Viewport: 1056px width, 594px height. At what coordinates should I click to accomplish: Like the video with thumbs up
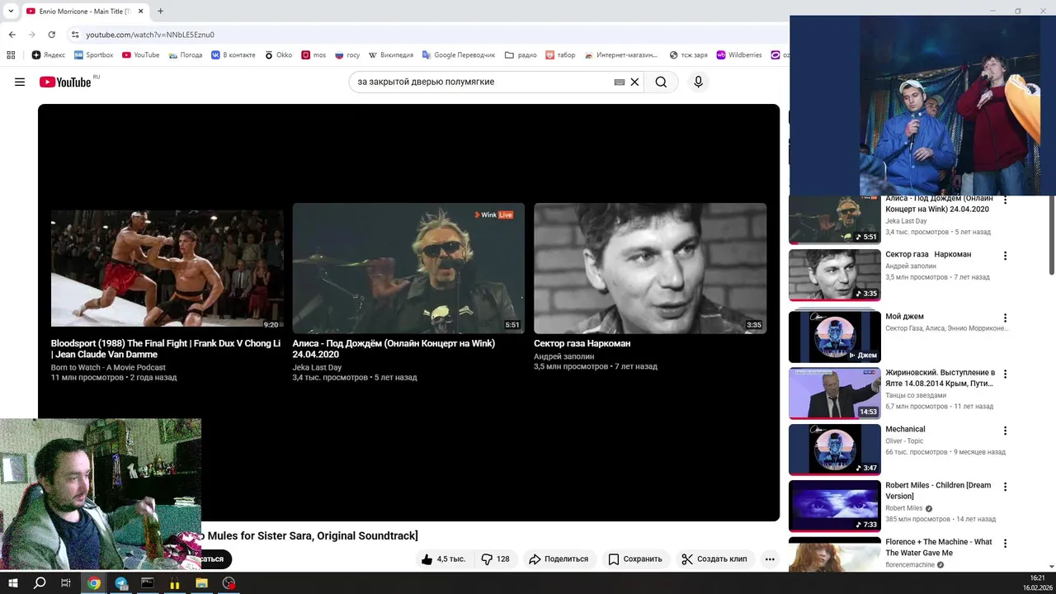click(442, 559)
